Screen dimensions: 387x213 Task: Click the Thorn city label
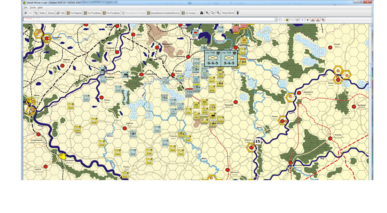coord(37,95)
